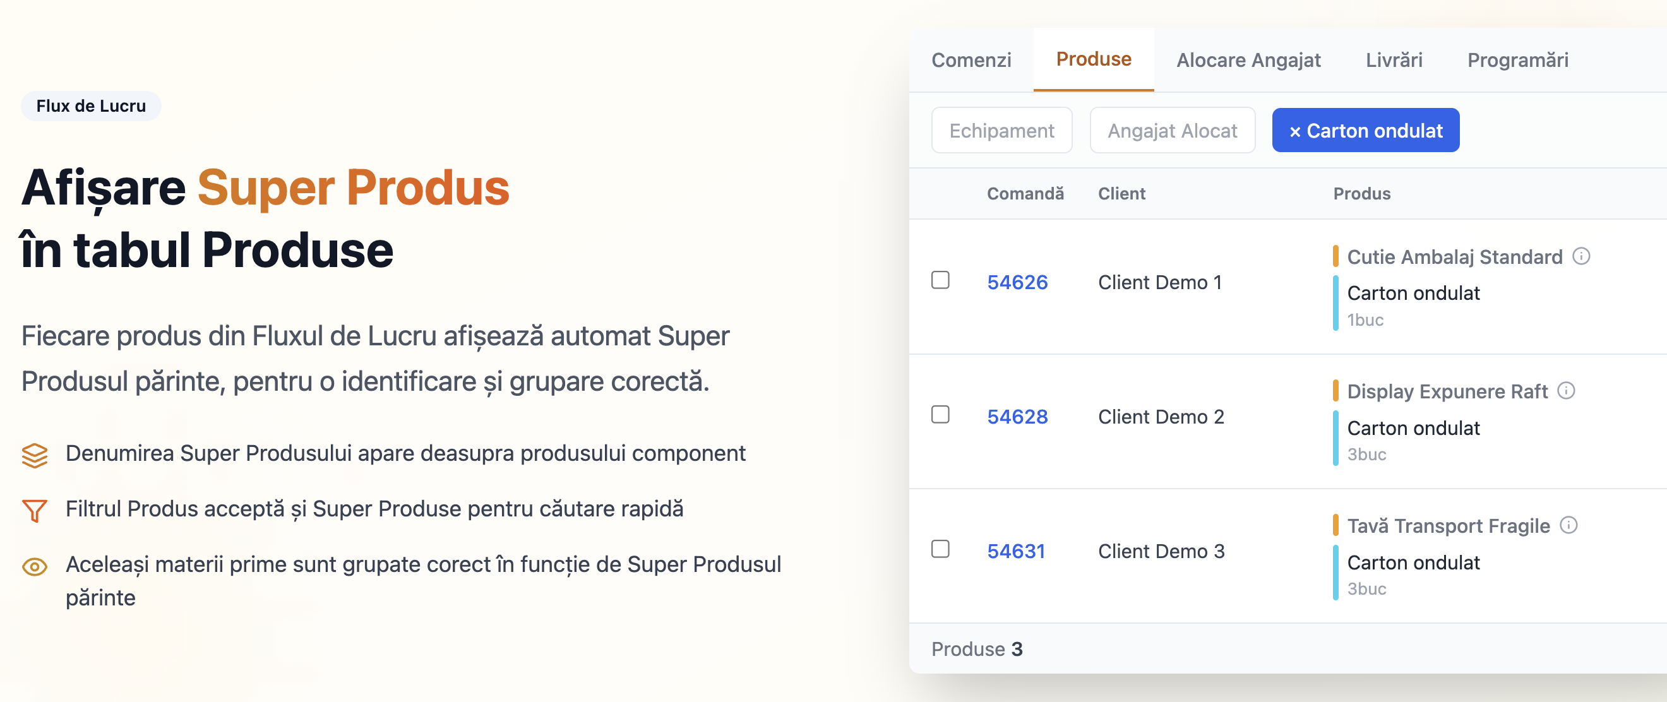The height and width of the screenshot is (702, 1667).
Task: Switch to the Comenzi tab
Action: point(971,60)
